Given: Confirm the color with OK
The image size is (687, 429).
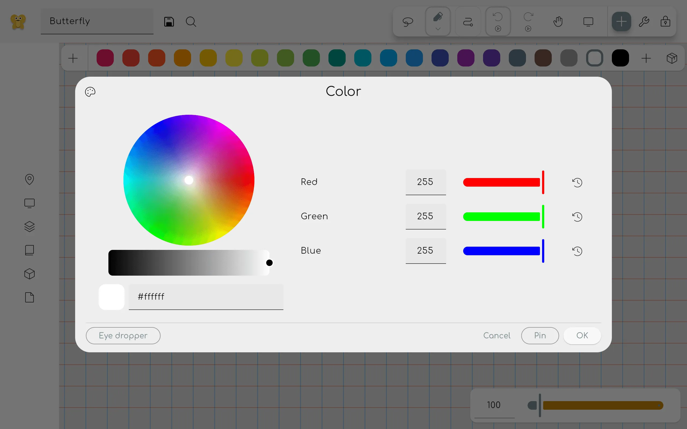Looking at the screenshot, I should coord(582,335).
